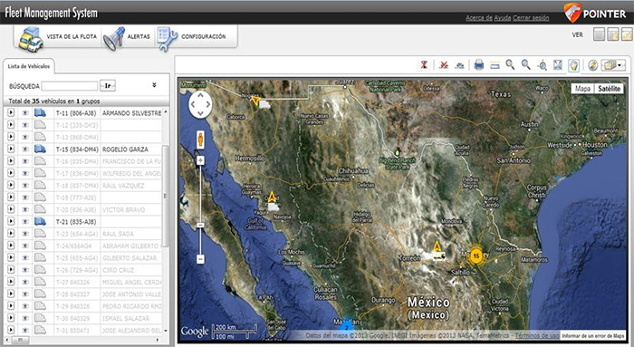Viewport: 634px width, 347px height.
Task: Click the Acerca de link
Action: point(479,18)
